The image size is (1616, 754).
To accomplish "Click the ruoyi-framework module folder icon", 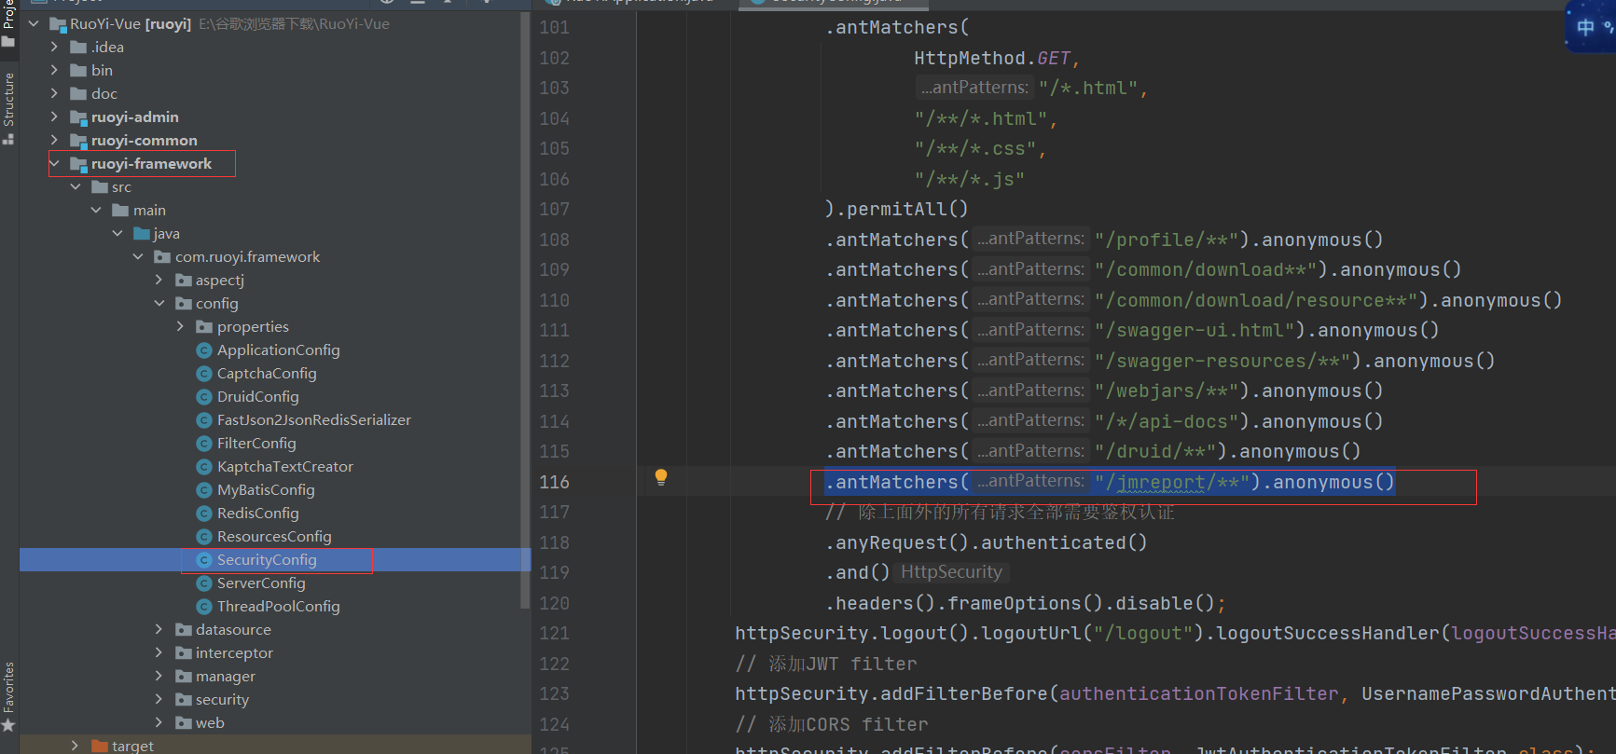I will click(78, 164).
